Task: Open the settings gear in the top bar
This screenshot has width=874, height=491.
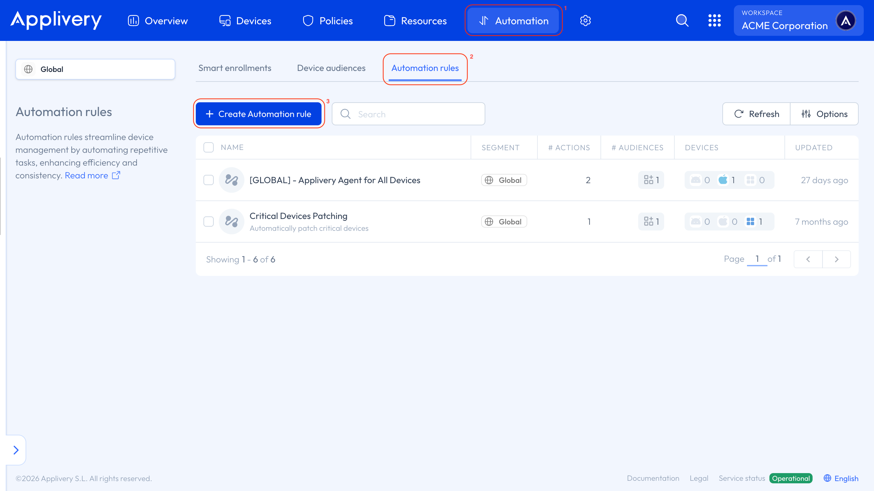Action: pos(585,20)
